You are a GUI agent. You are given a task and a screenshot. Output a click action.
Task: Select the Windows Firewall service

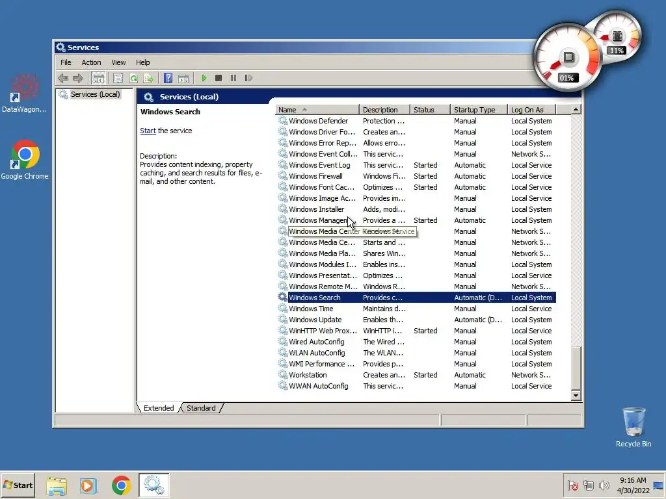(416, 176)
